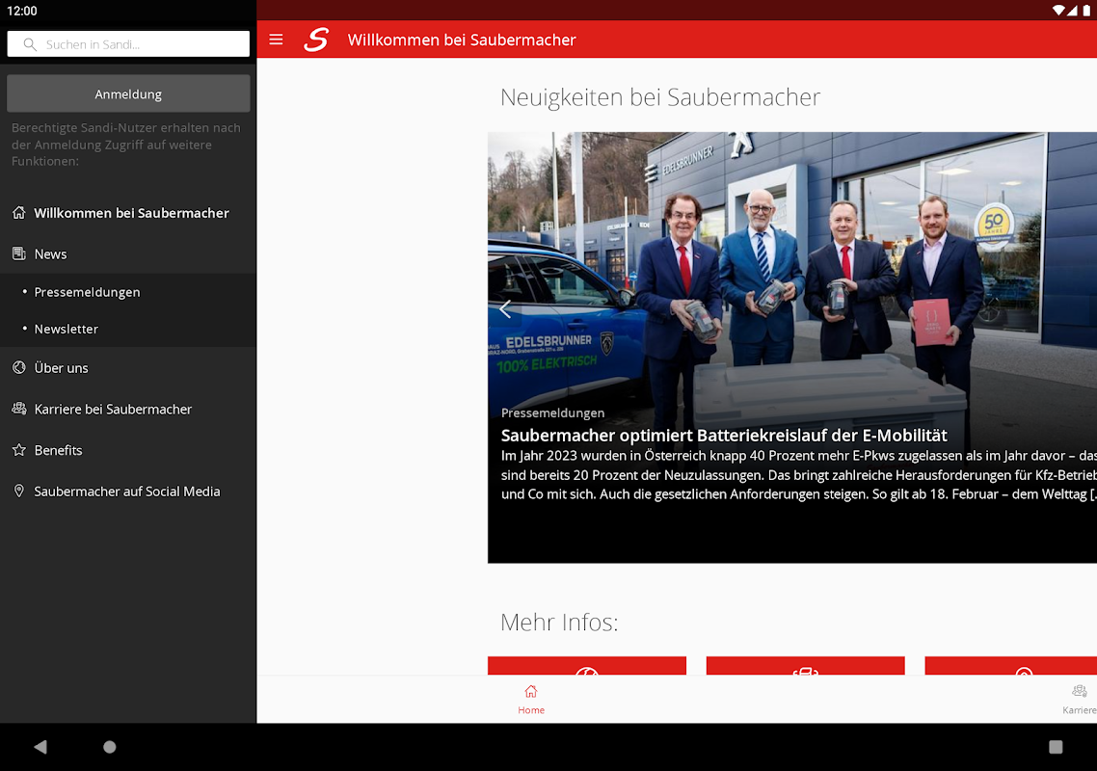Open the News menu entry
The height and width of the screenshot is (771, 1097).
click(128, 253)
